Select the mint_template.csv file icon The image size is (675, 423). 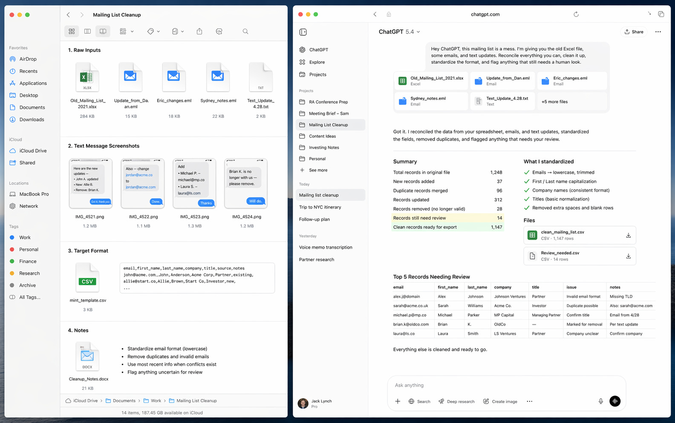click(x=87, y=278)
